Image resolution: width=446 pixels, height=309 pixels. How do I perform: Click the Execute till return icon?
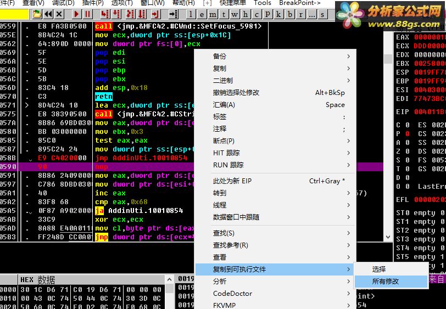155,14
